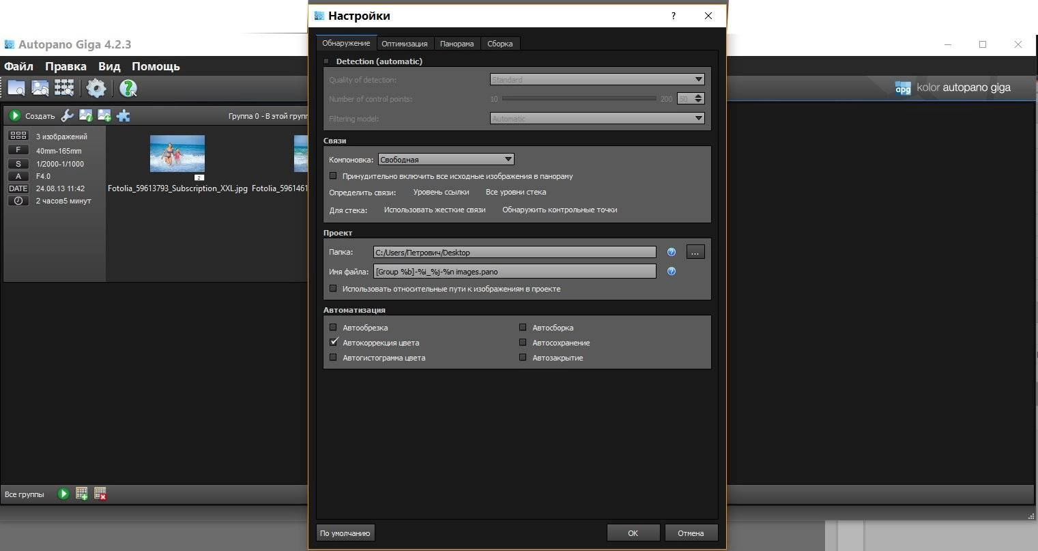Click the clock duration icon
The image size is (1038, 551).
18,201
